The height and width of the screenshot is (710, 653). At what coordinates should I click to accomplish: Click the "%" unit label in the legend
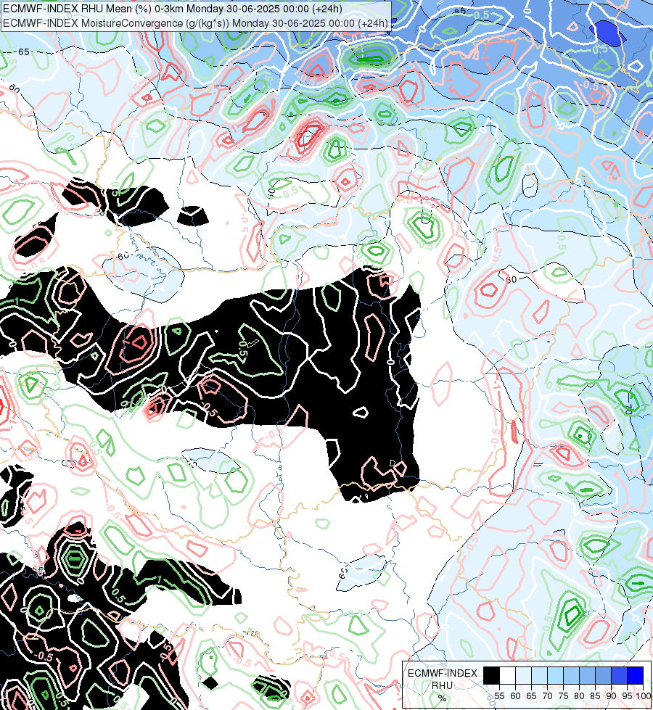[443, 698]
